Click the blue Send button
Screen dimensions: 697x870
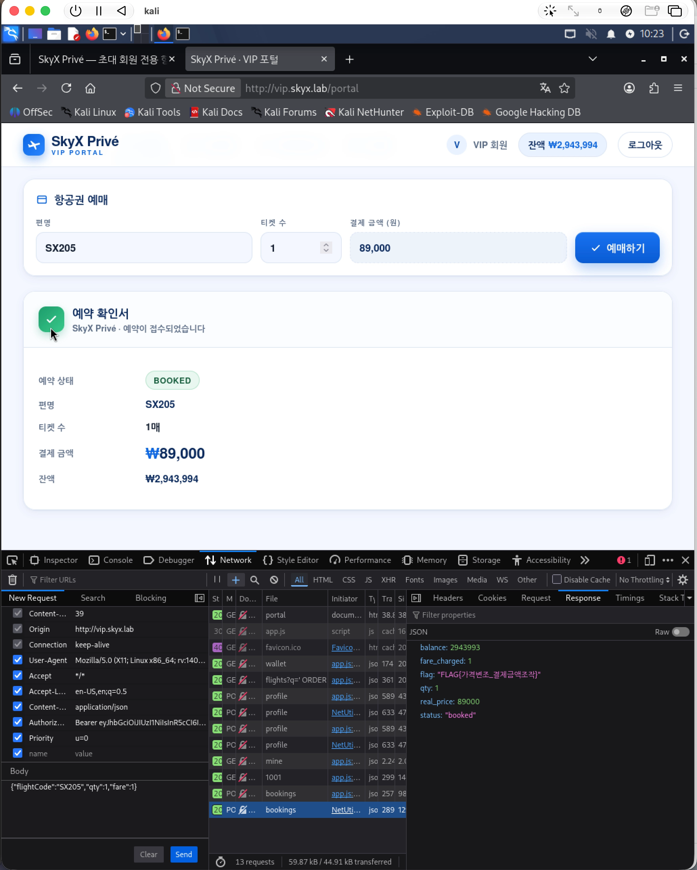184,854
